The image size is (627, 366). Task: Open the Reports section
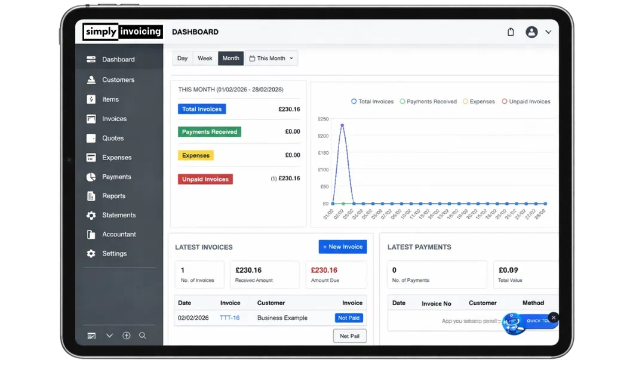(113, 196)
